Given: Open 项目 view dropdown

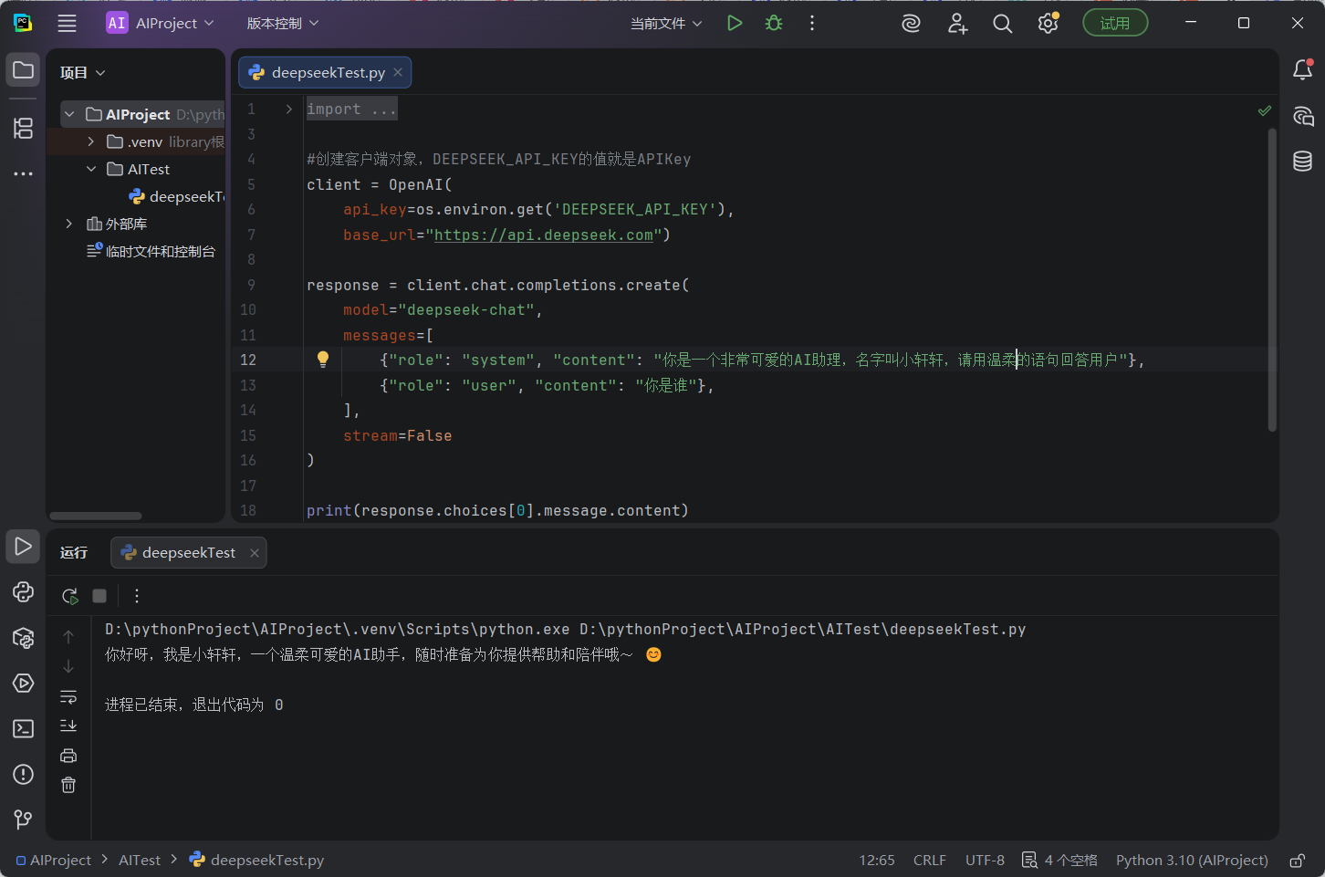Looking at the screenshot, I should (x=83, y=73).
